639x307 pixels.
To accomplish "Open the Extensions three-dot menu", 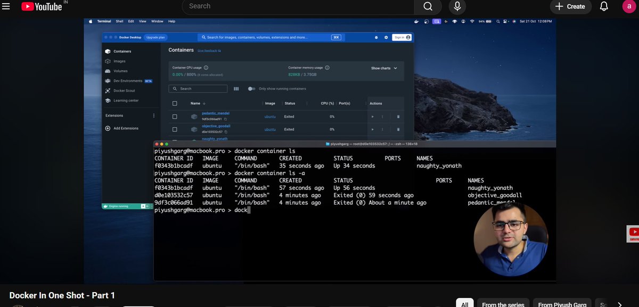I will point(154,115).
